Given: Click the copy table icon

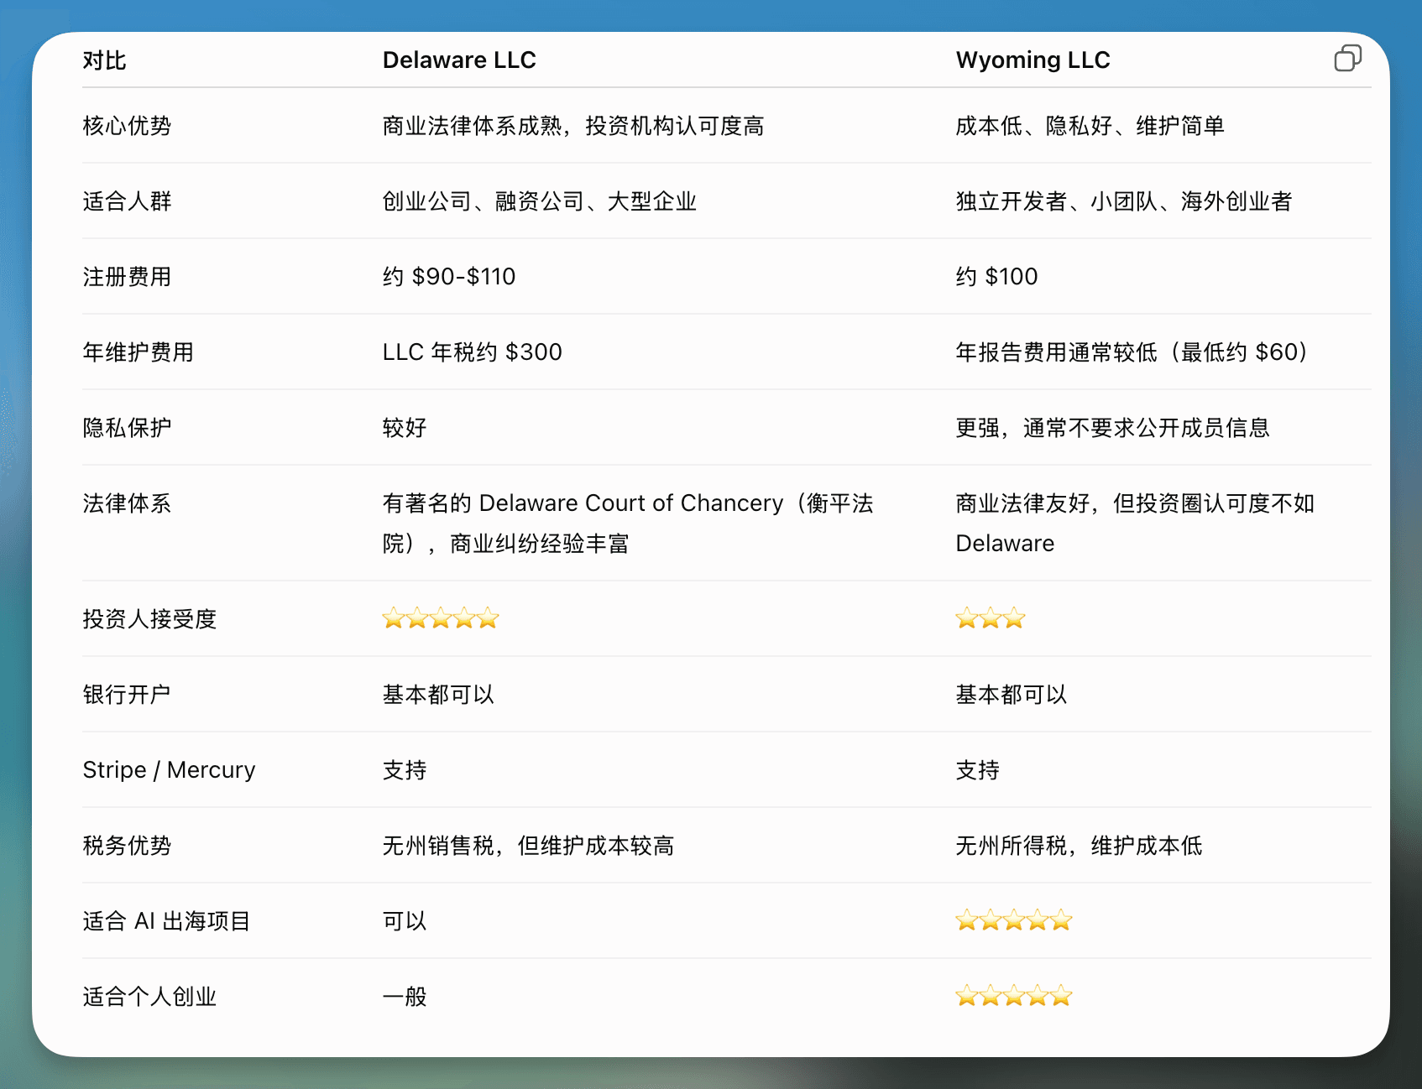Looking at the screenshot, I should (1347, 58).
